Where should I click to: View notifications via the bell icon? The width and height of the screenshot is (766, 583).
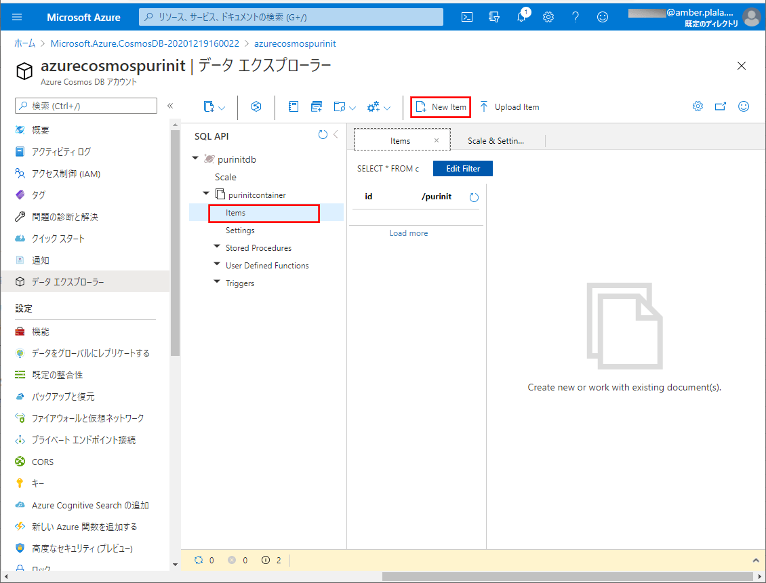(522, 16)
